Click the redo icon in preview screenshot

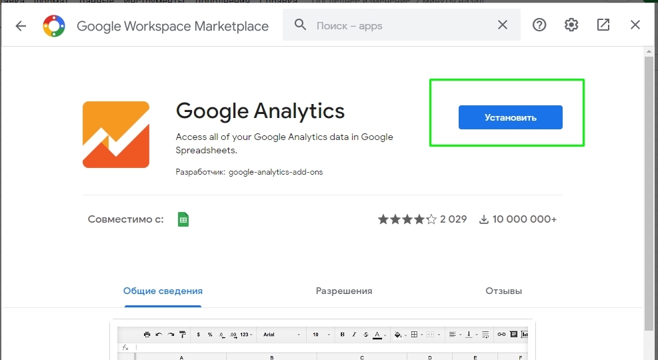(171, 335)
